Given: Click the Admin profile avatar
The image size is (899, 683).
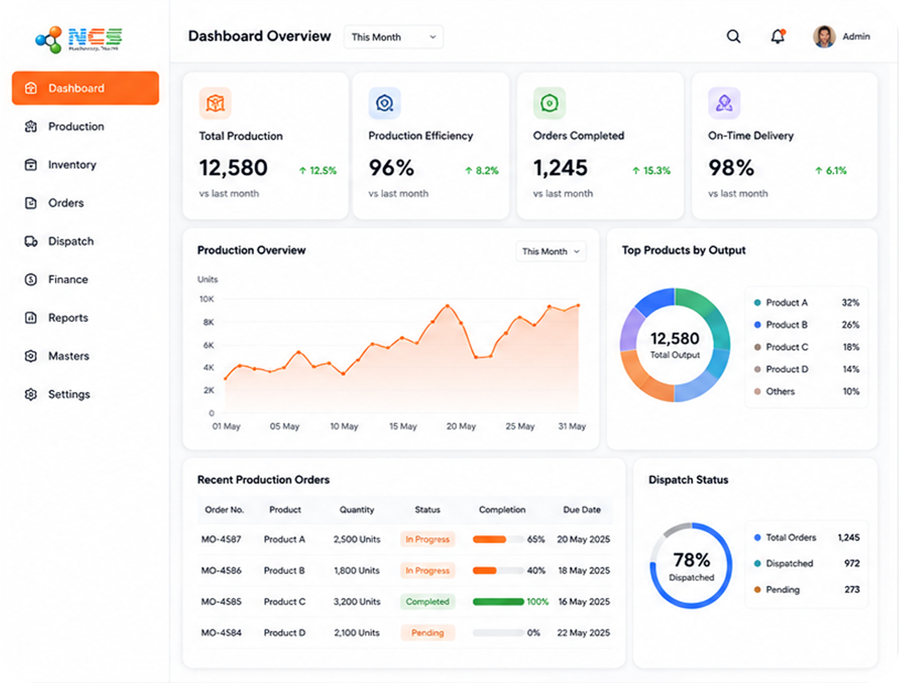Looking at the screenshot, I should (x=824, y=37).
